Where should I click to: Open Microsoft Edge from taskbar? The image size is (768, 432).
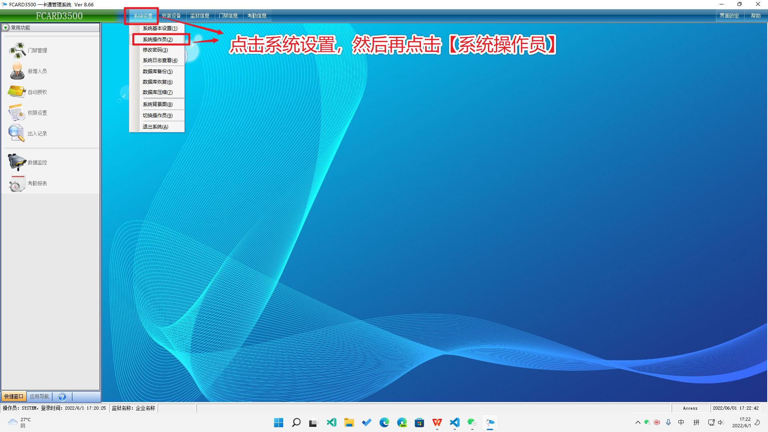(384, 422)
